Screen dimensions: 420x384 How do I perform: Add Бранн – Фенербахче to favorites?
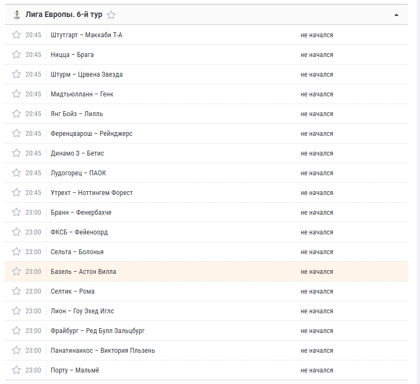16,212
